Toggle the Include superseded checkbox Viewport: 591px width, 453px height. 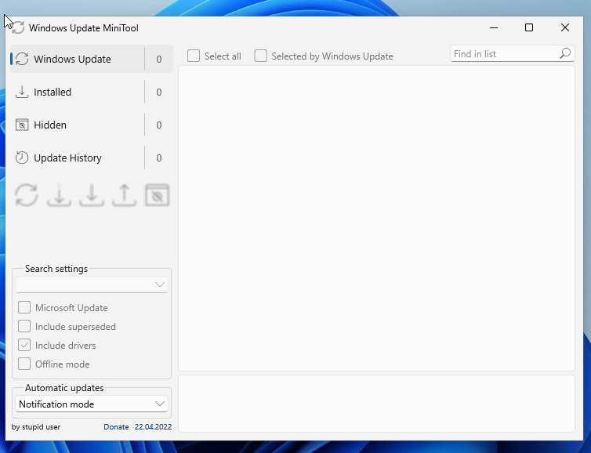pyautogui.click(x=24, y=327)
